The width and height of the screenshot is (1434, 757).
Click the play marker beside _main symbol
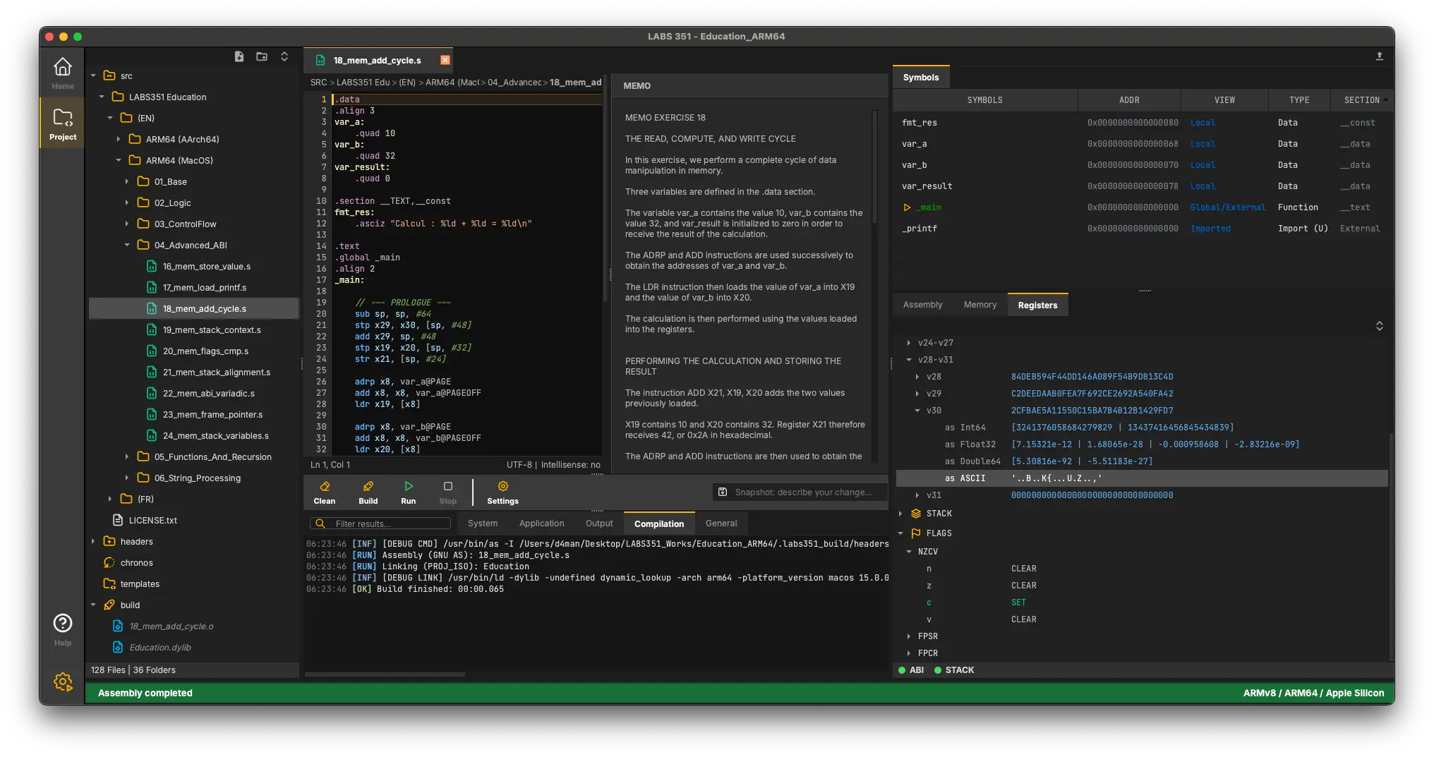[907, 207]
